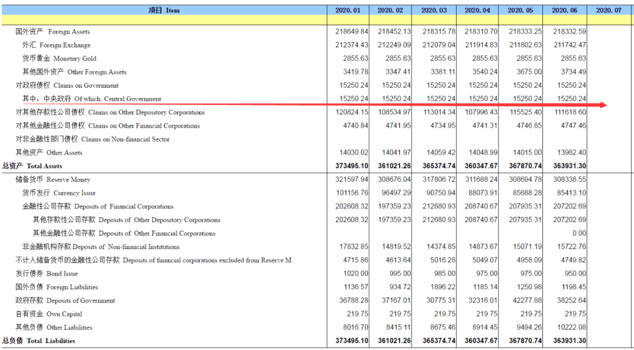634x350 pixels.
Task: Select Deposits of Government 2020.05 value
Action: click(x=525, y=301)
